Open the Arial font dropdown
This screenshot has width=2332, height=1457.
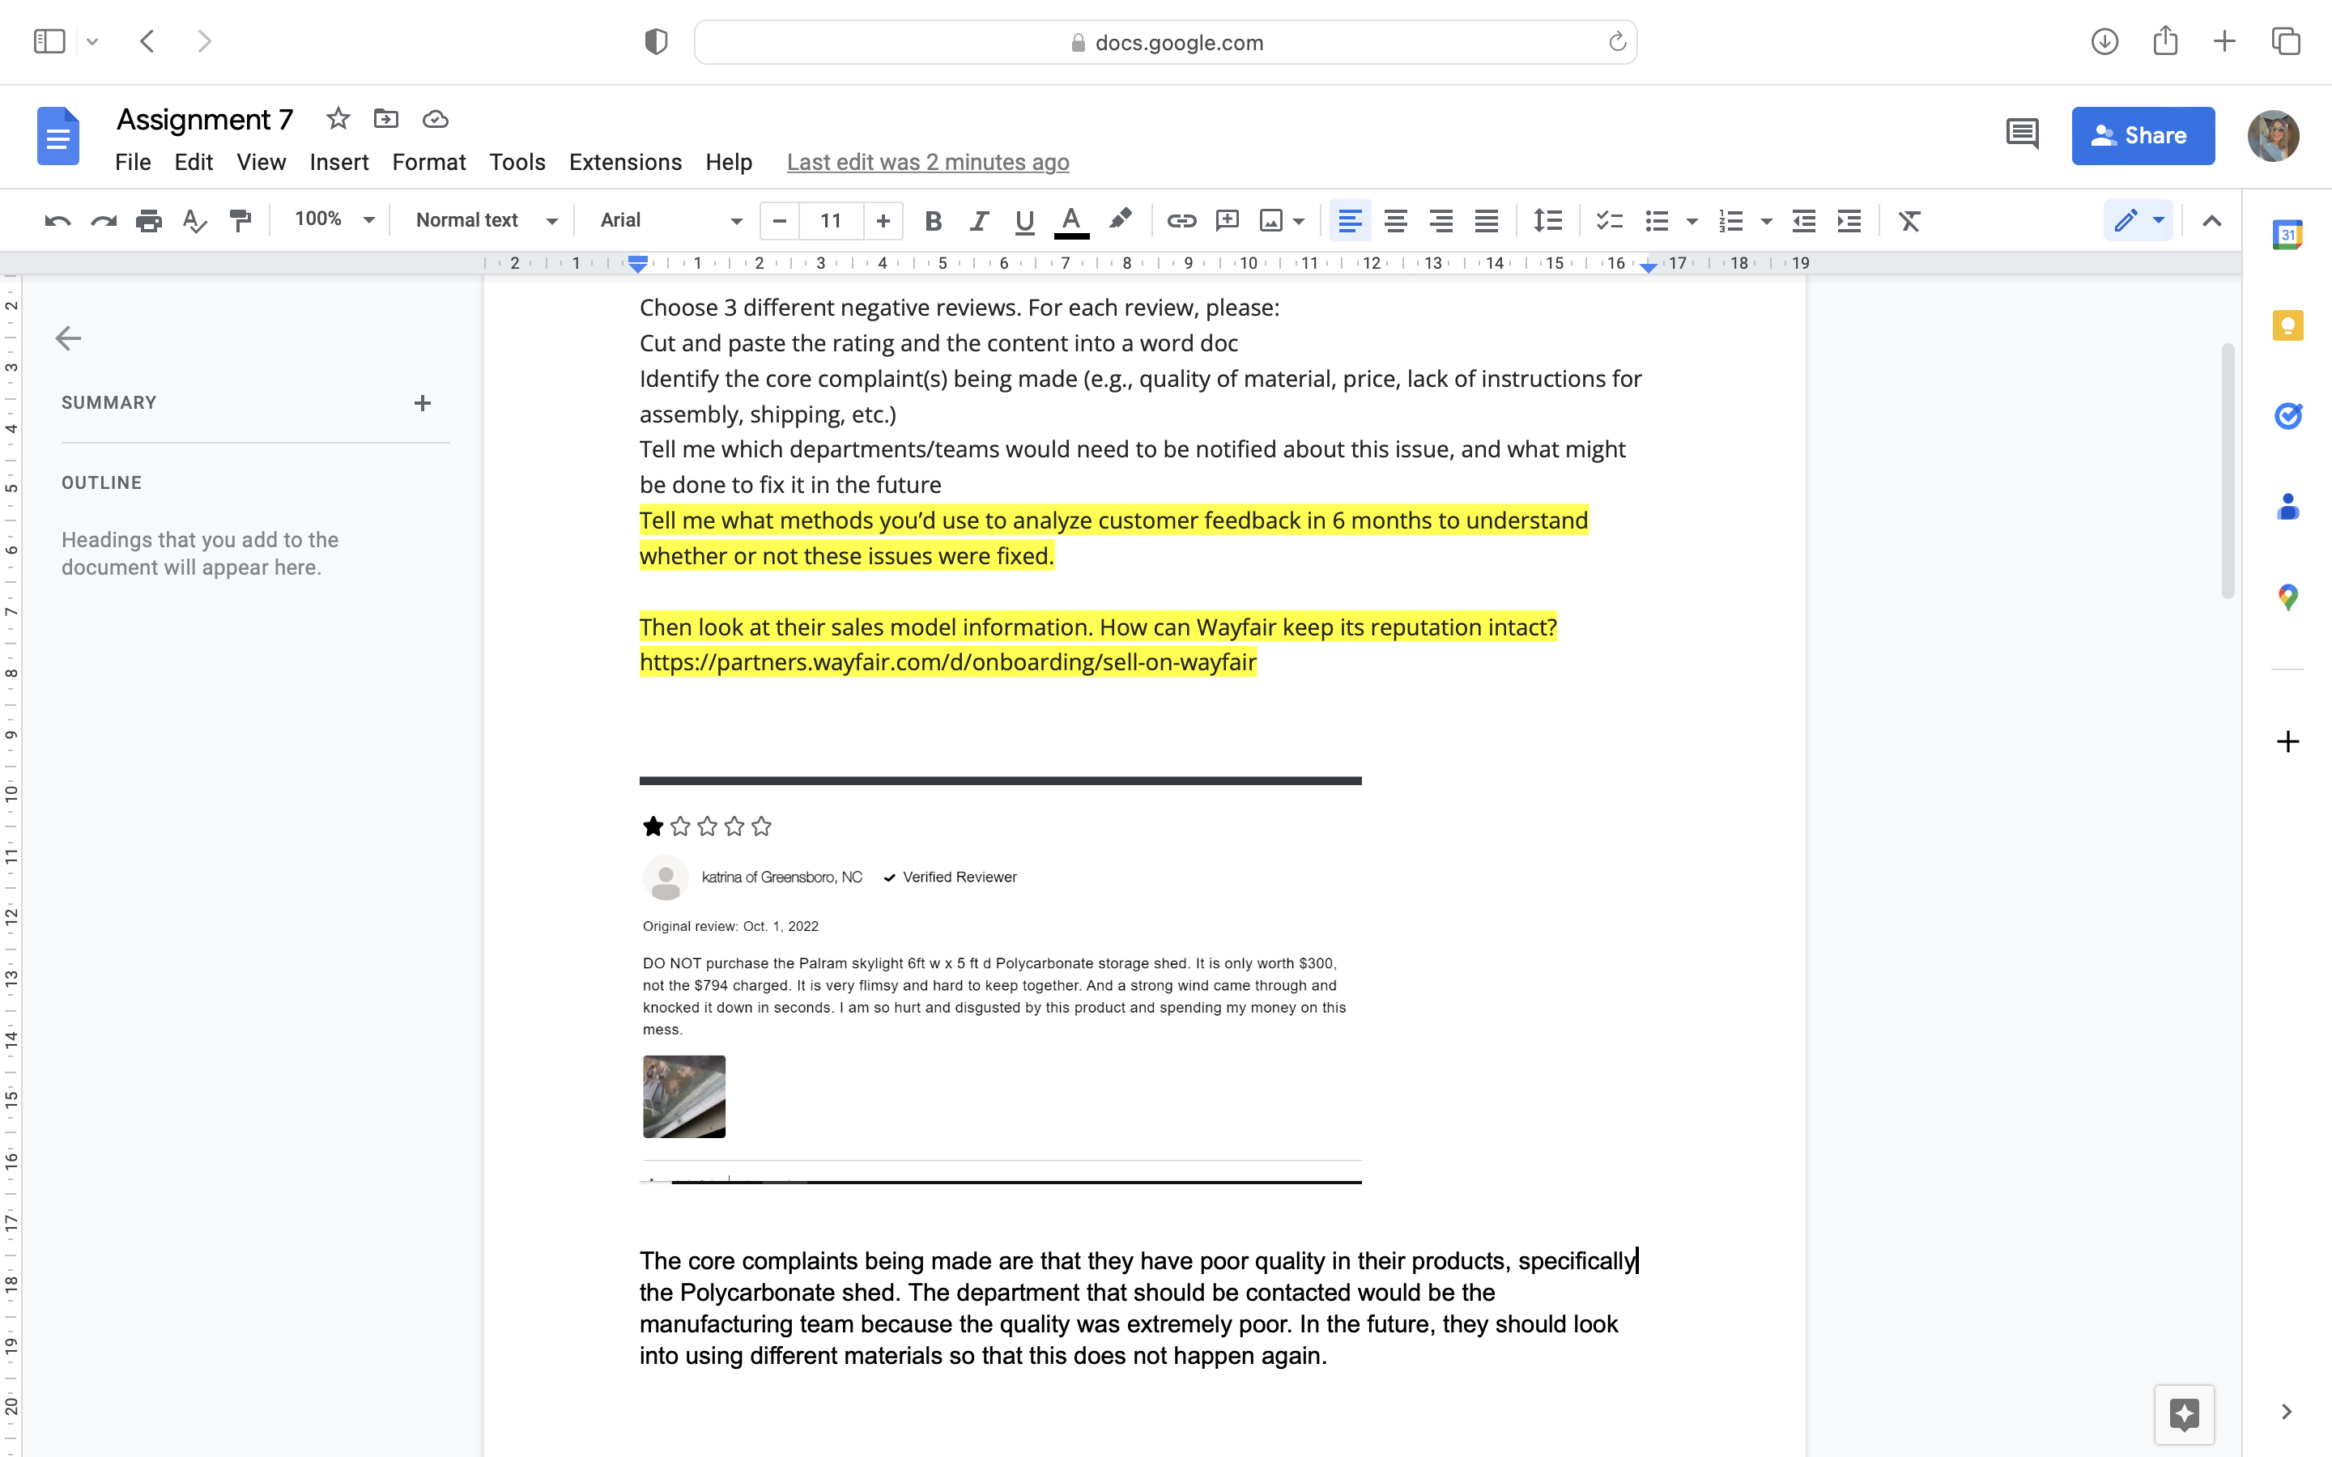point(669,221)
